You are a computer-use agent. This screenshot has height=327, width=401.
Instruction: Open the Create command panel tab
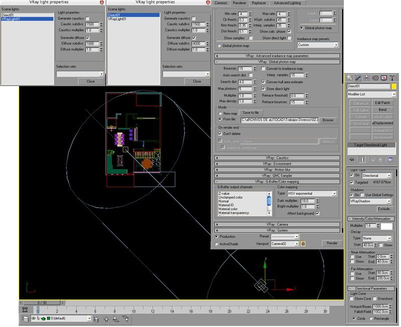[349, 78]
